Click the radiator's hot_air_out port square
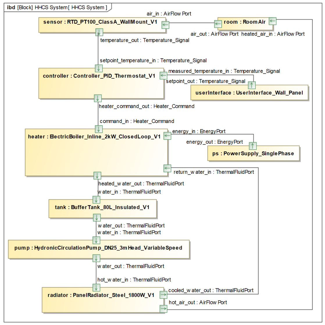The height and width of the screenshot is (325, 325). click(163, 309)
